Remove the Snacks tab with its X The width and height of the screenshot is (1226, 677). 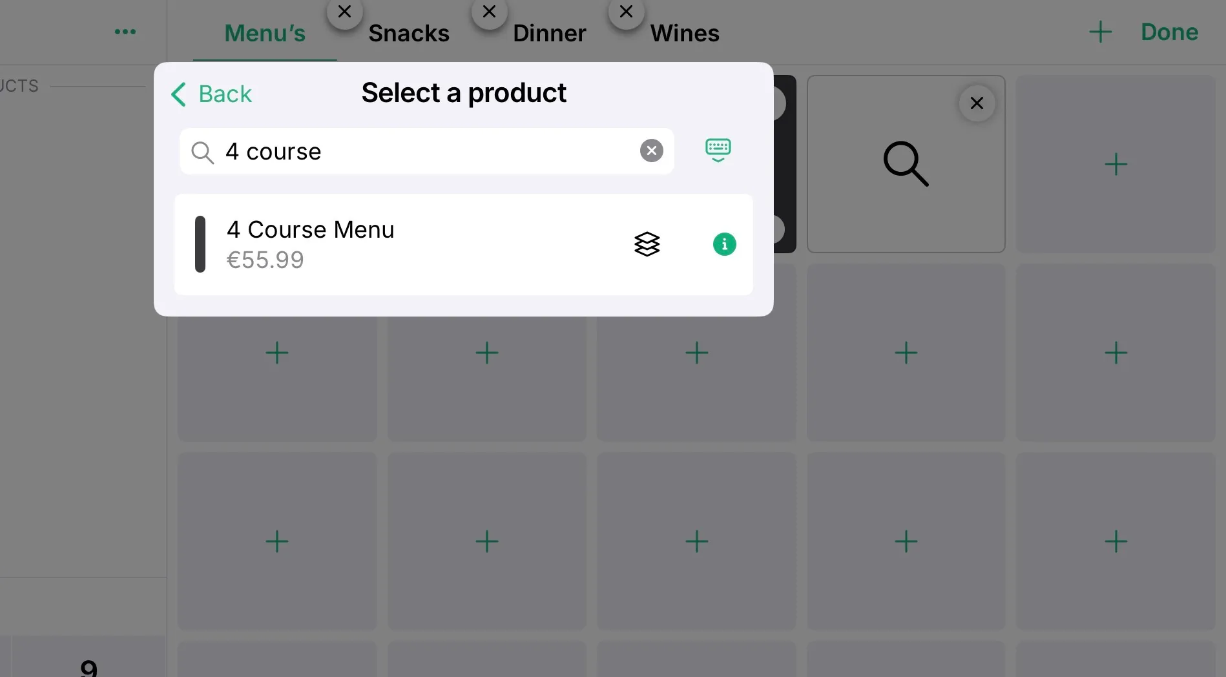tap(344, 12)
